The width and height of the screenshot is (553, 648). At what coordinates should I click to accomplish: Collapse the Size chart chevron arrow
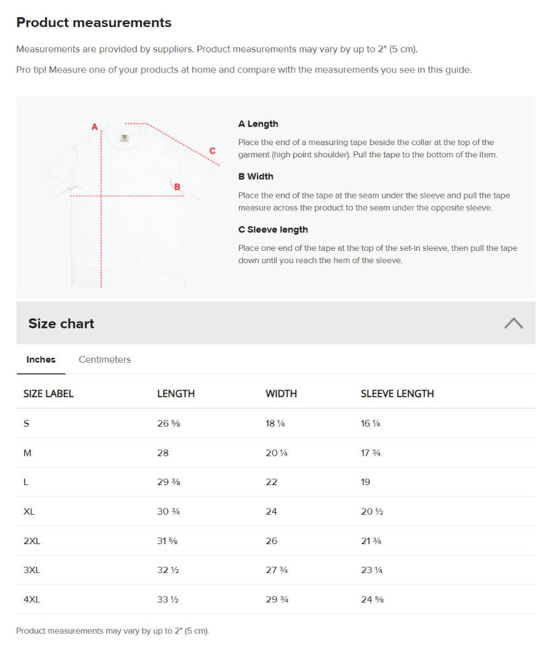point(513,323)
